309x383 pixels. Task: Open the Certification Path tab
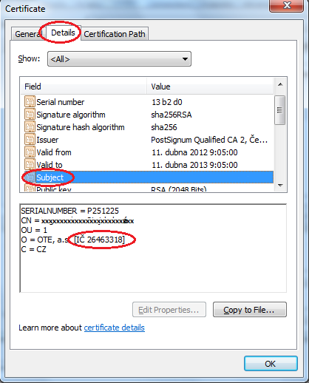[115, 34]
